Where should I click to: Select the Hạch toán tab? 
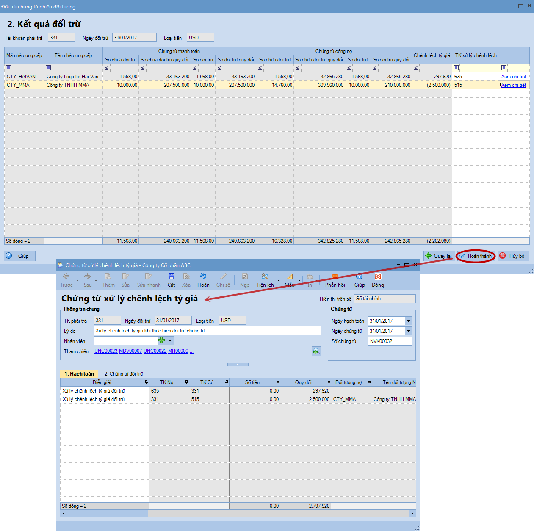click(79, 374)
